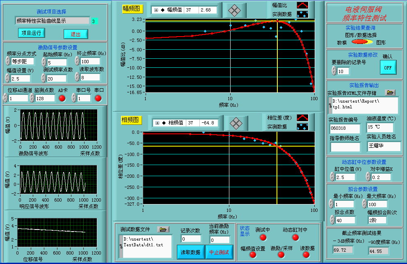Toggle the 确认 OFF button
The width and height of the screenshot is (407, 264).
click(388, 67)
